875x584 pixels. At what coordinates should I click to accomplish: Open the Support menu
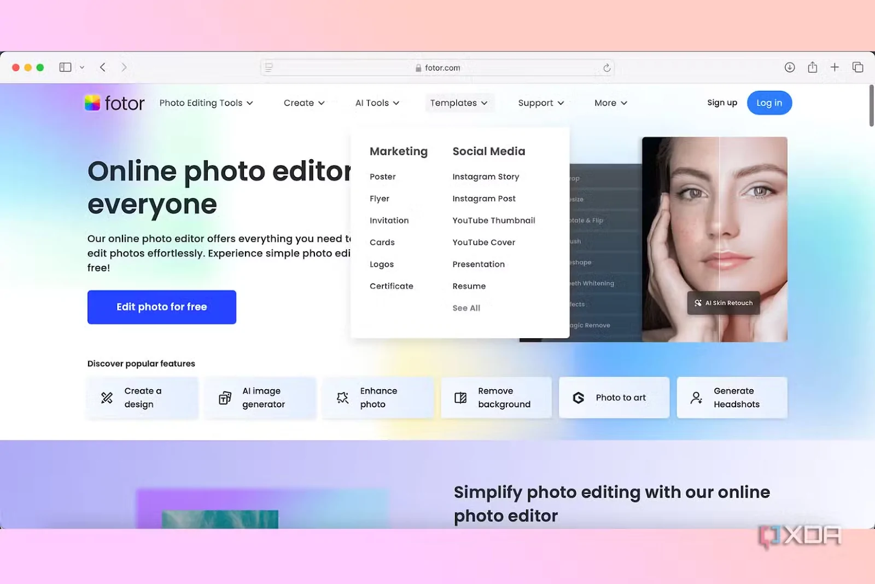click(x=540, y=102)
